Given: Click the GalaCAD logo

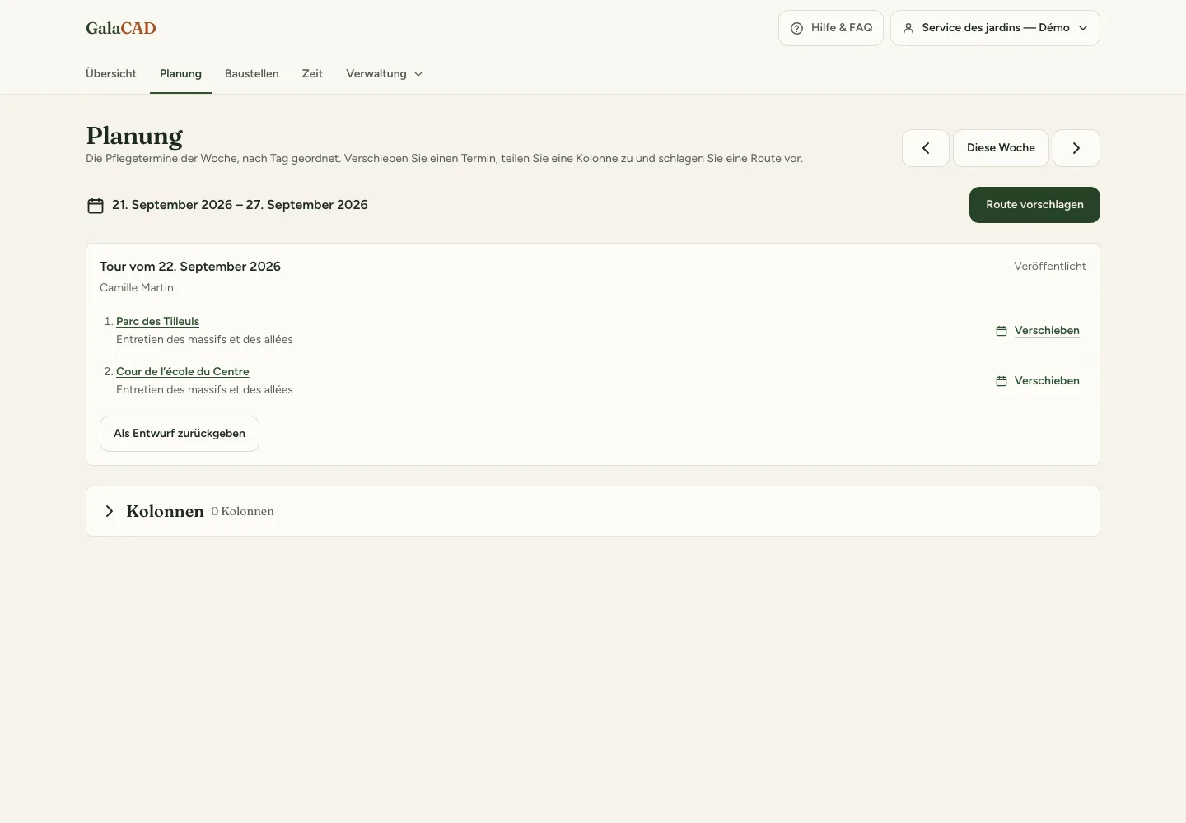Looking at the screenshot, I should point(121,28).
